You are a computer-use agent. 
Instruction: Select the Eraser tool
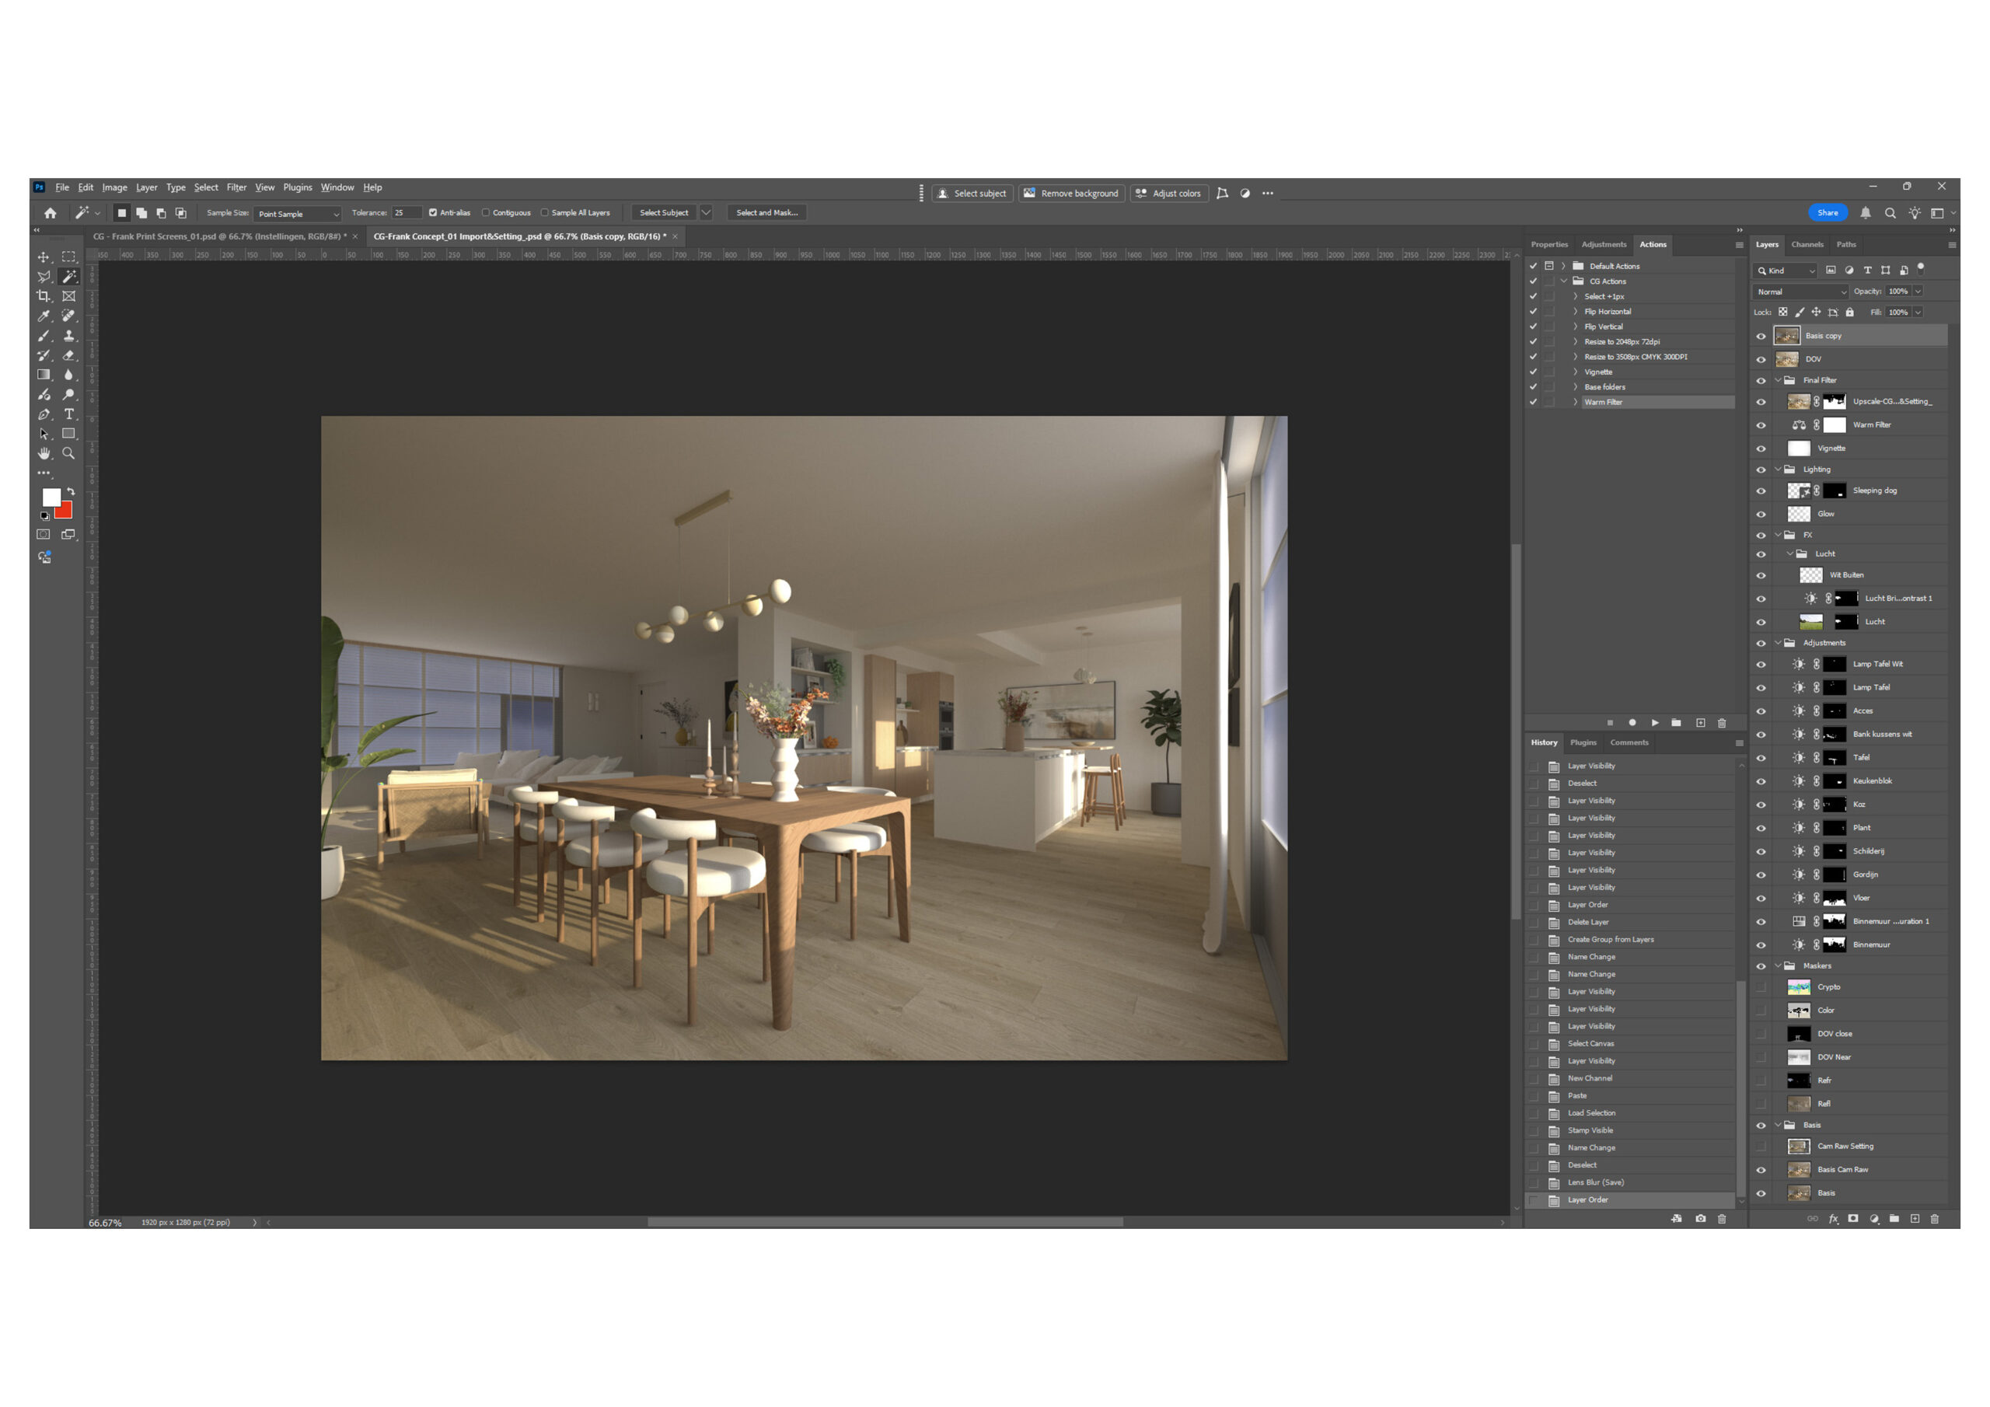[x=68, y=355]
